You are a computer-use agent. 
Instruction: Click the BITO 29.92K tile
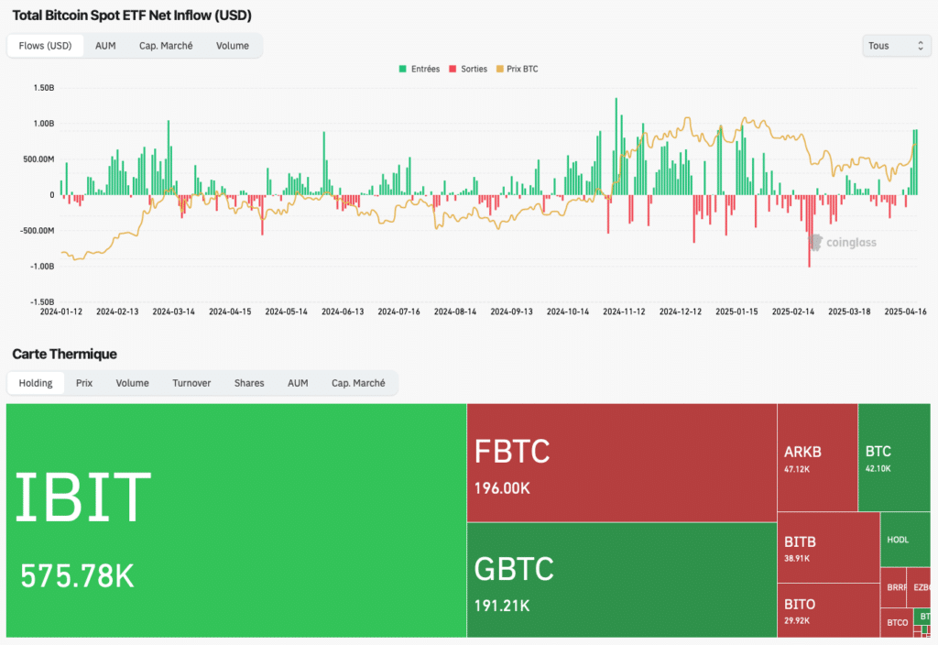(x=828, y=611)
